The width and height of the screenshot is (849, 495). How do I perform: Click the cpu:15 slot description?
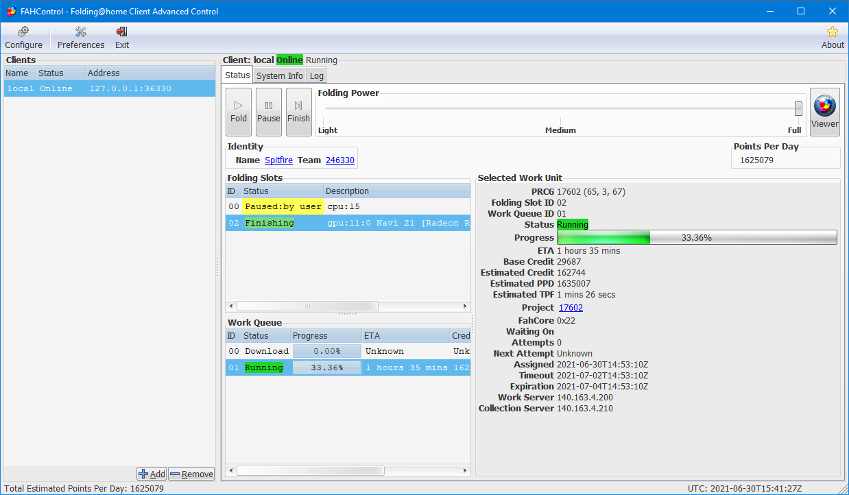click(x=344, y=206)
